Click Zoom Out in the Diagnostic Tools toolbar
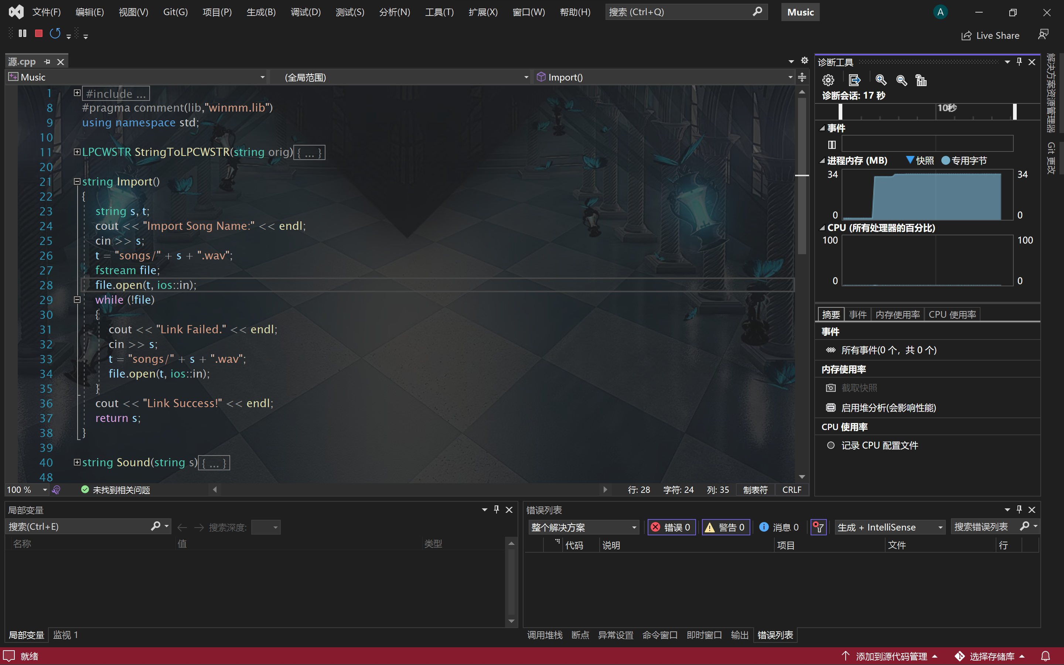The height and width of the screenshot is (665, 1064). (x=901, y=80)
